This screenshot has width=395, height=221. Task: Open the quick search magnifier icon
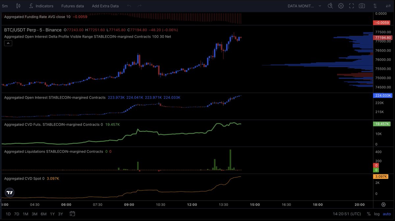coord(330,6)
